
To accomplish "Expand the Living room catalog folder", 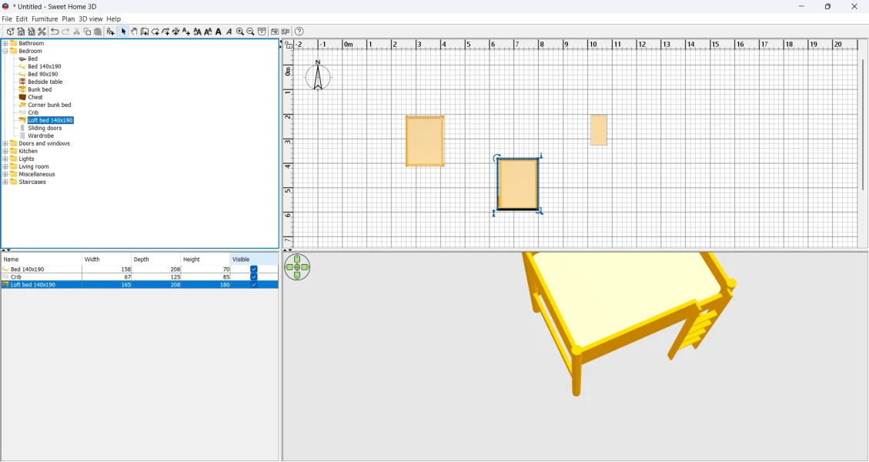I will [5, 167].
